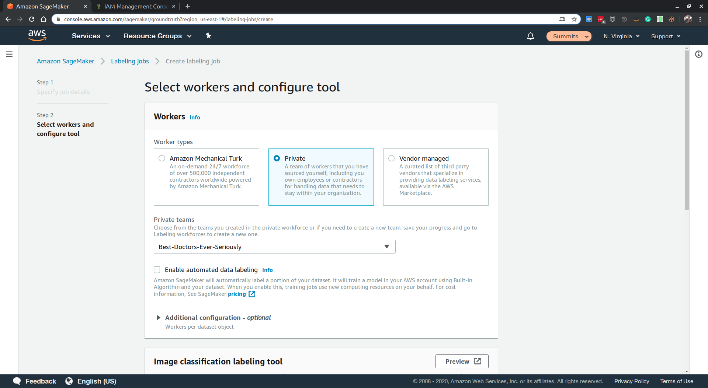Open the Services menu
The width and height of the screenshot is (708, 388).
tap(91, 36)
